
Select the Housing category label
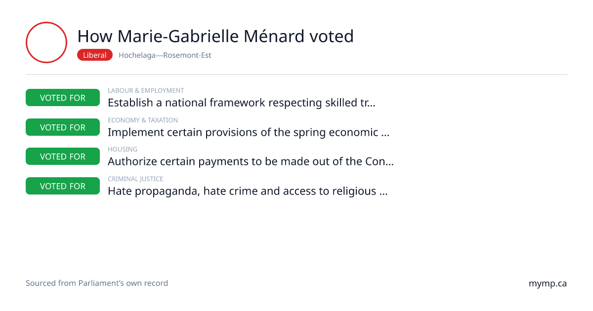(123, 149)
